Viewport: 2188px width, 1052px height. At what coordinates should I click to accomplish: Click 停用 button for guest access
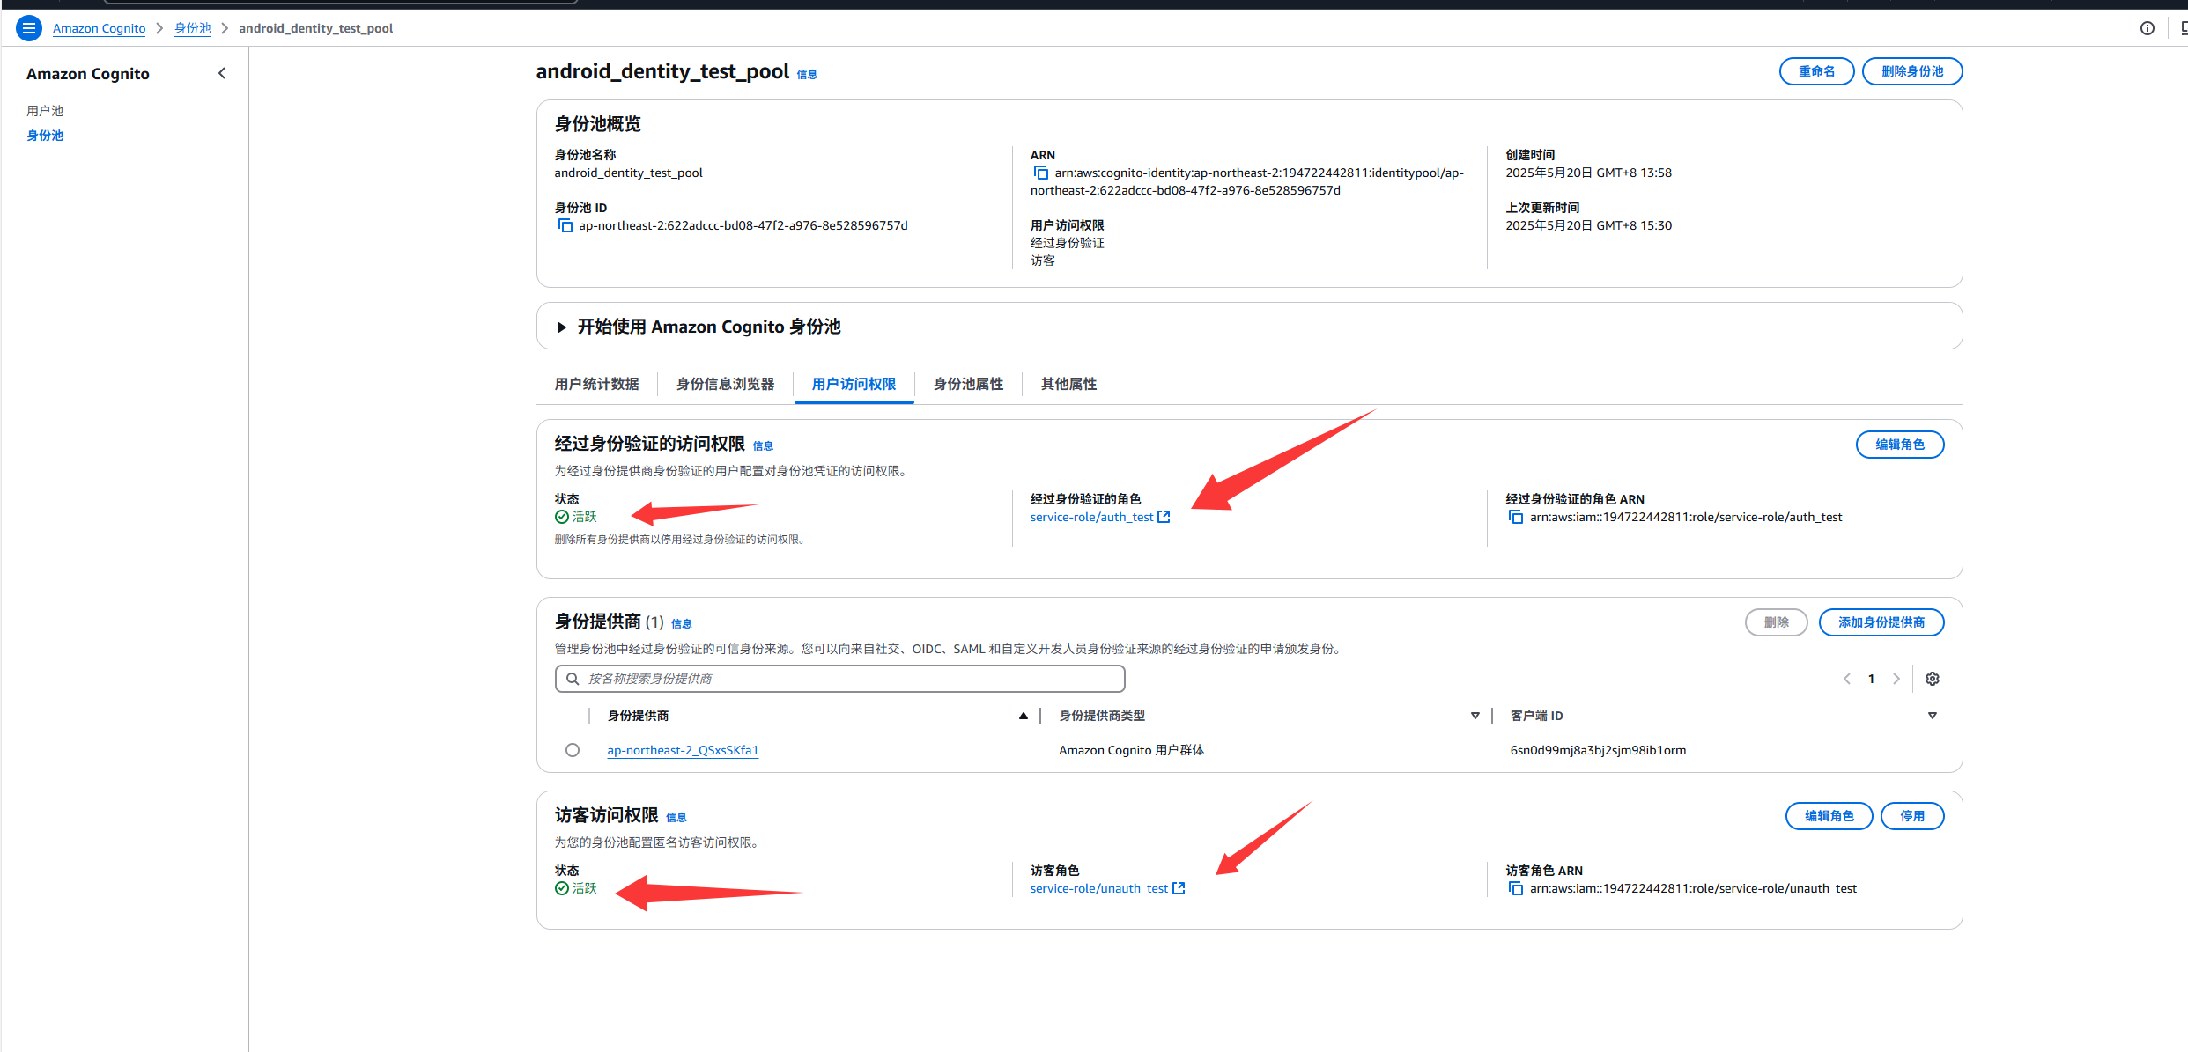click(x=1912, y=816)
